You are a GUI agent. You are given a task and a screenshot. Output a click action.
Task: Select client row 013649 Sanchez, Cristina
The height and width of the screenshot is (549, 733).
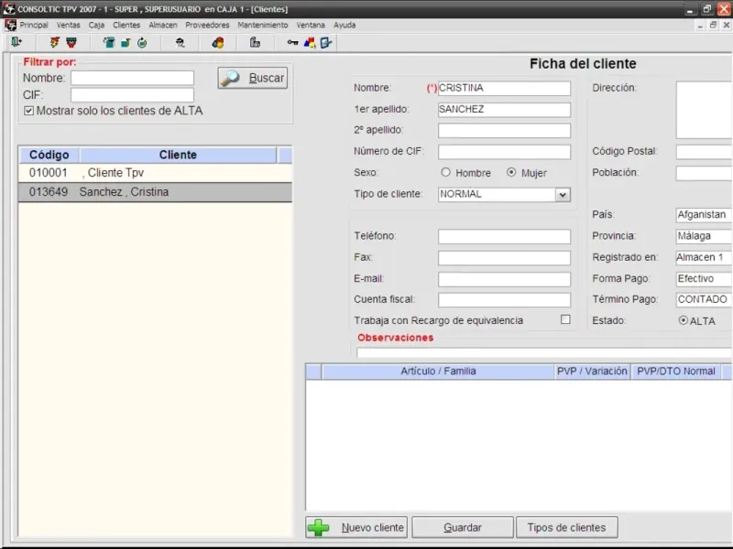(155, 192)
